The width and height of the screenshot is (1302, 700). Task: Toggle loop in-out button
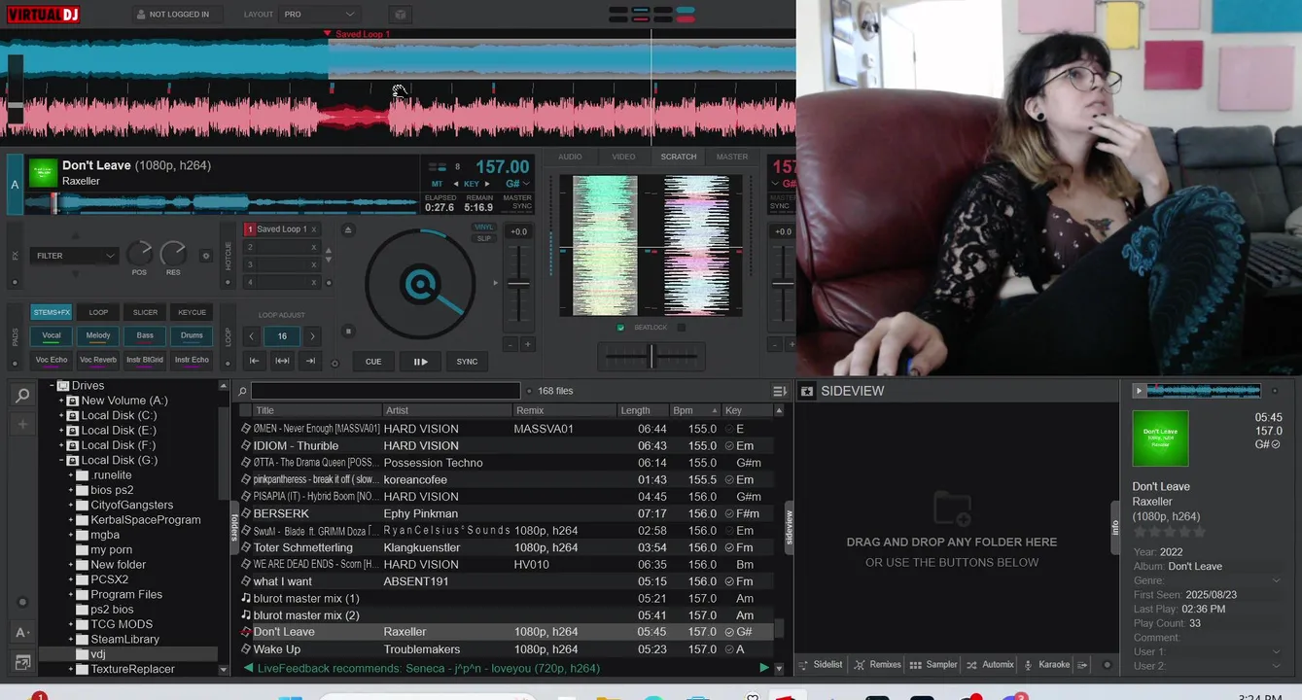point(282,361)
